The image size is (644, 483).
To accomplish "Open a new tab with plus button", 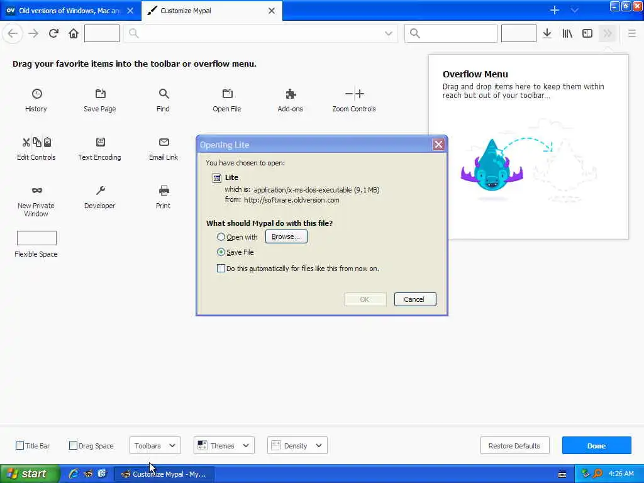I will click(x=555, y=10).
